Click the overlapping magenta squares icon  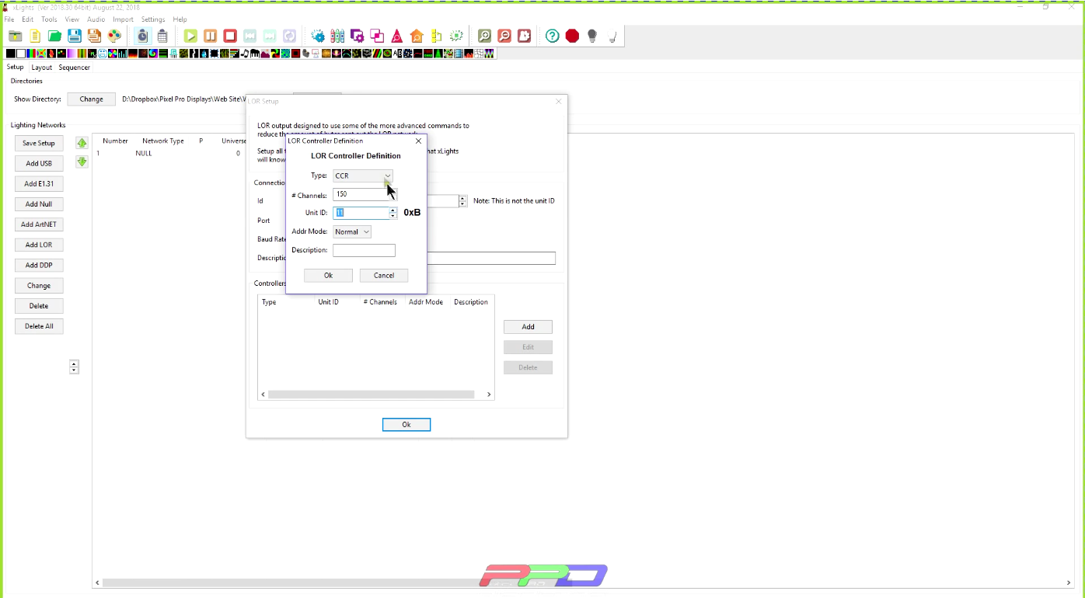tap(377, 36)
